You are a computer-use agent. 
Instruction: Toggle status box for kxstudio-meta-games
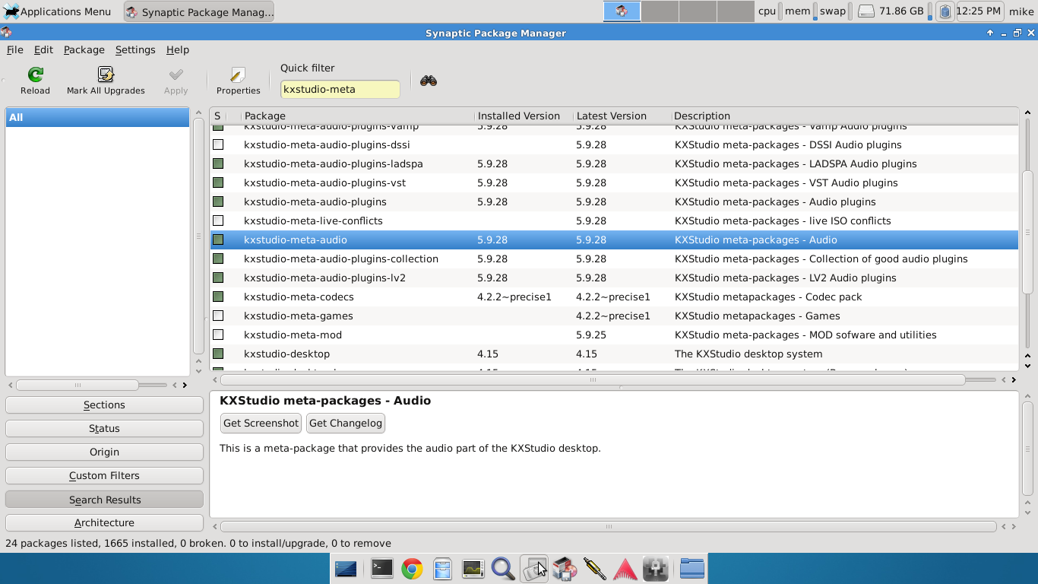click(x=218, y=316)
